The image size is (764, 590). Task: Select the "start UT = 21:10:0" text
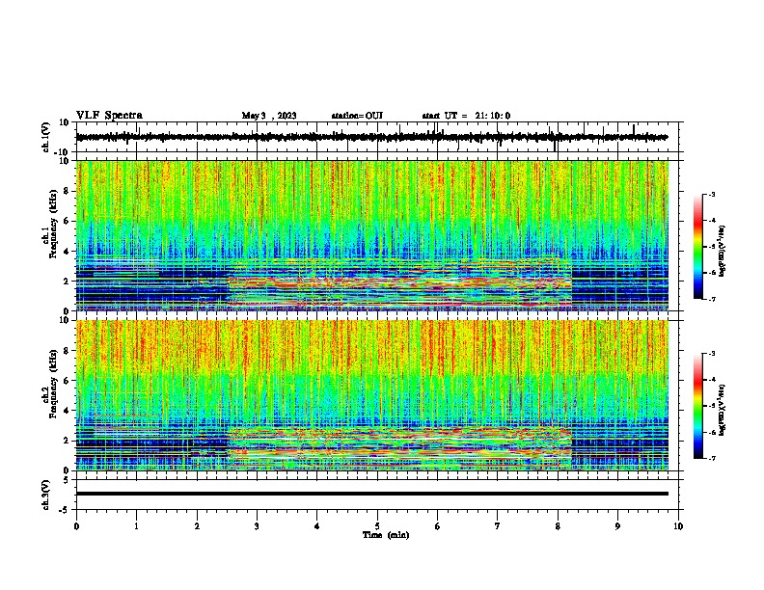466,116
